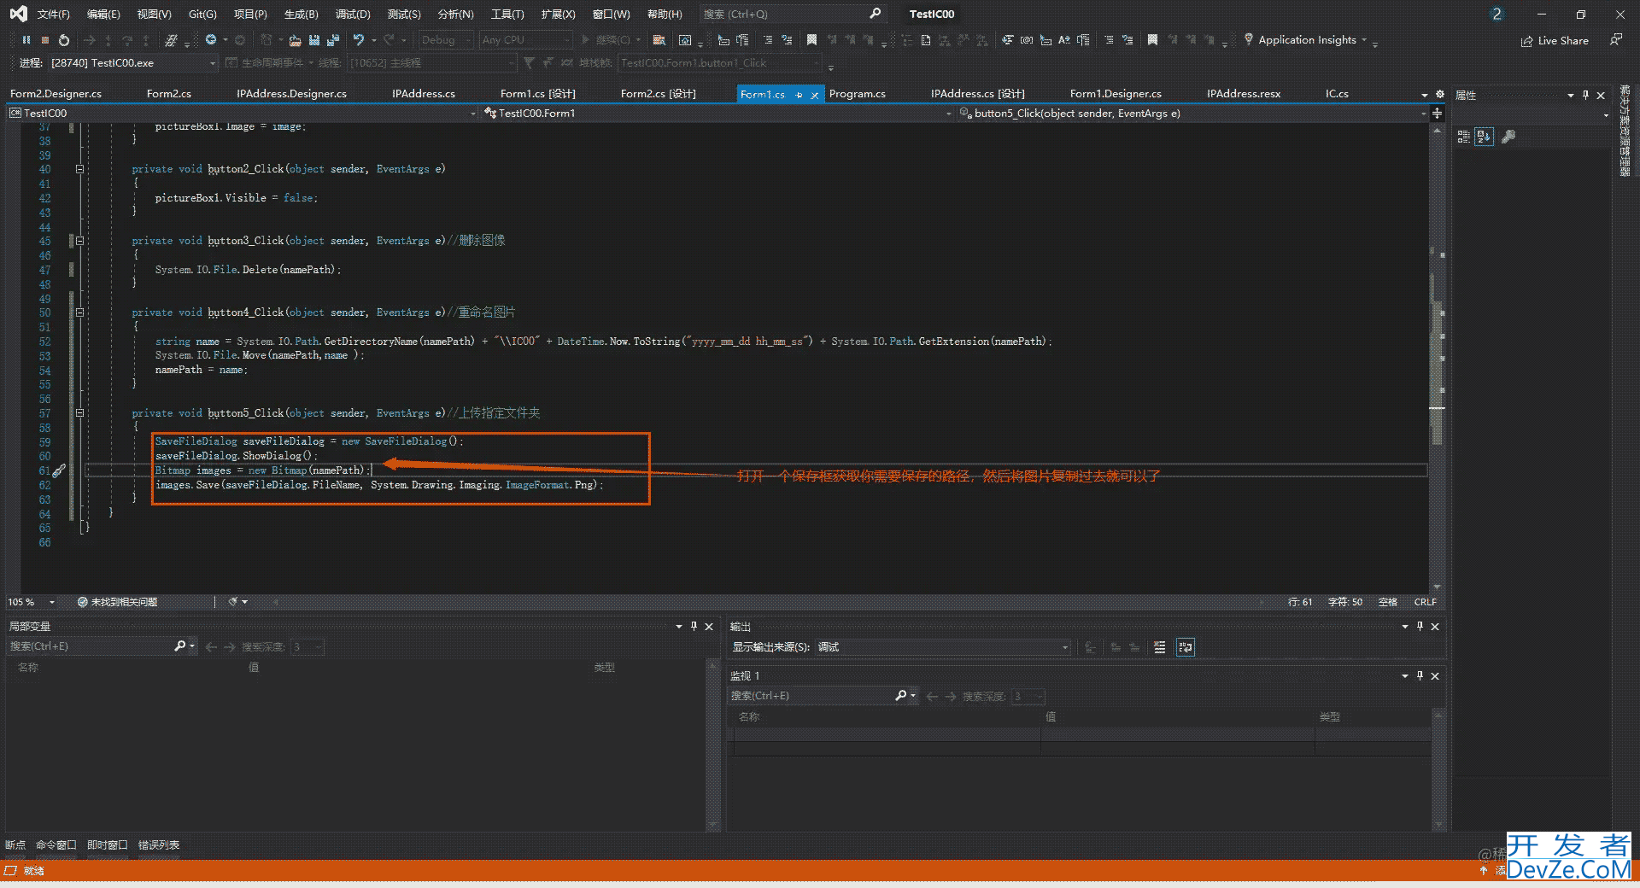The image size is (1640, 888).
Task: Click the wrench icon in Properties panel
Action: point(1508,137)
